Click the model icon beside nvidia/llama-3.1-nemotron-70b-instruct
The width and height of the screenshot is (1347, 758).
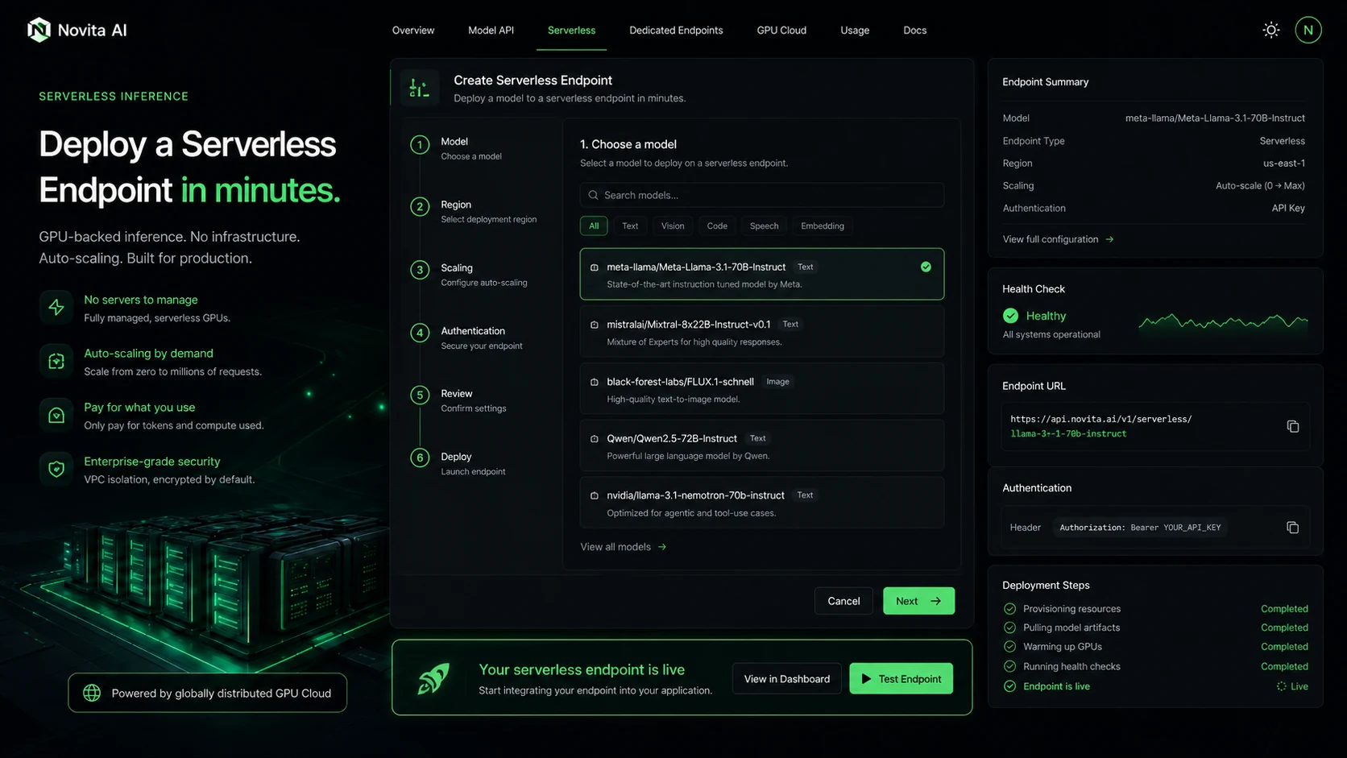[595, 495]
